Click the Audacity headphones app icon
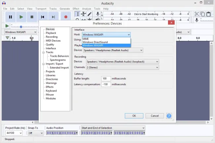 pyautogui.click(x=4, y=3)
